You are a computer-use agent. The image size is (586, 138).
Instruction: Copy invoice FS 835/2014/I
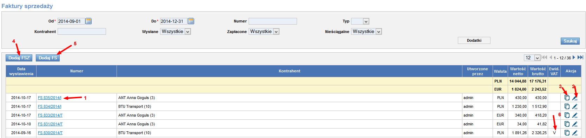click(x=567, y=98)
